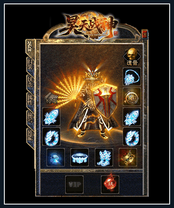Open the 属性 attributes tab
The width and height of the screenshot is (174, 208).
click(30, 100)
